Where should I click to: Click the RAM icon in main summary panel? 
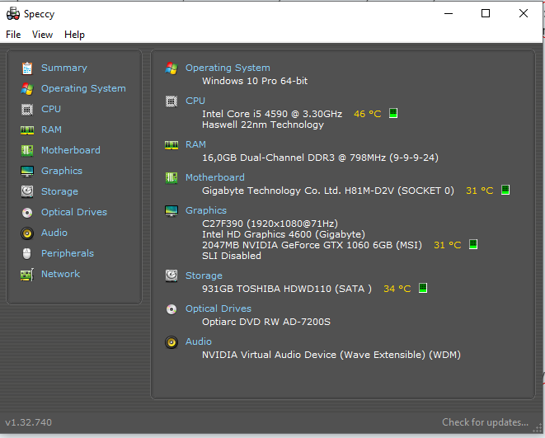coord(171,144)
